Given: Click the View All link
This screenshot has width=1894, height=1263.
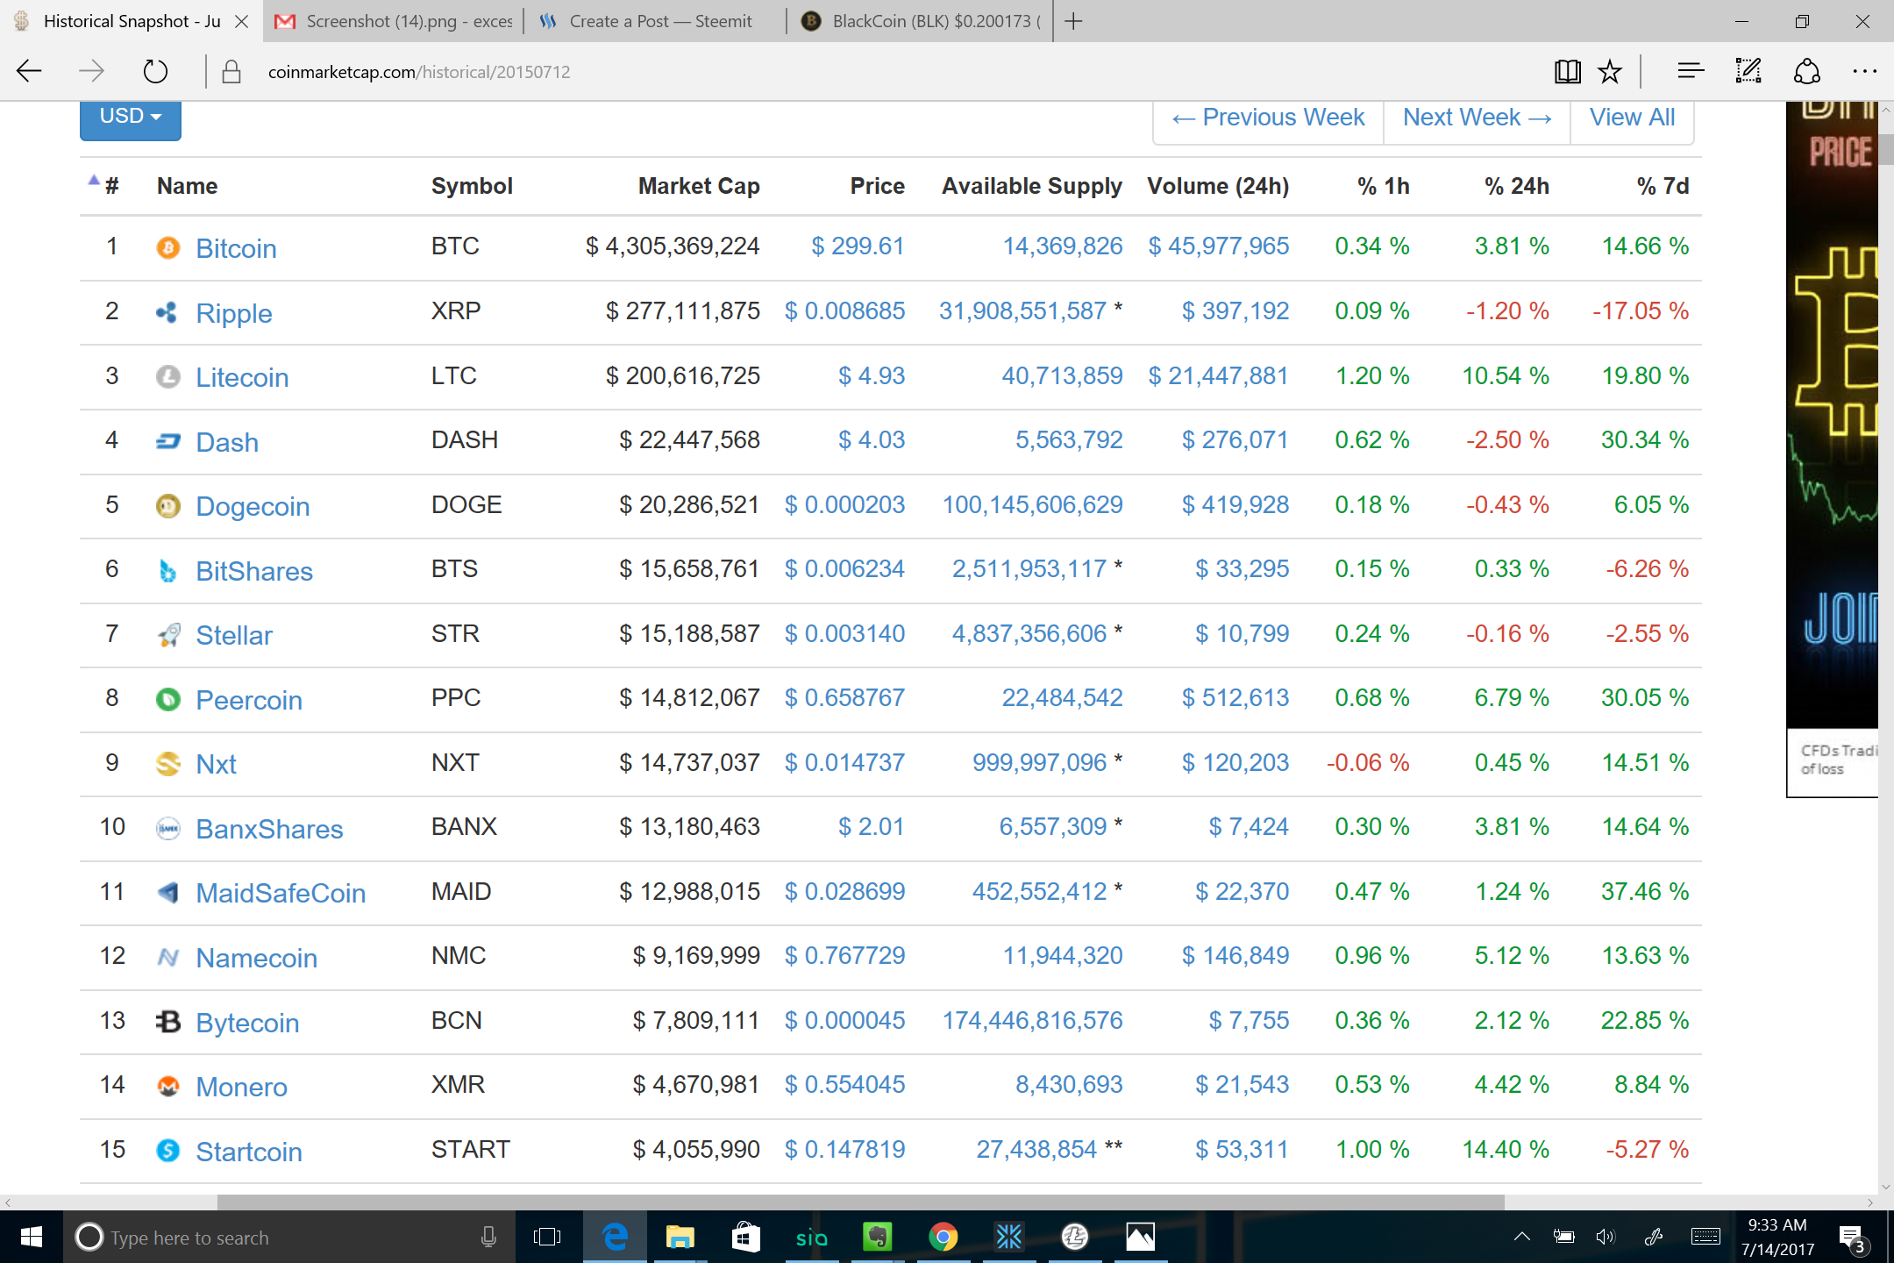Looking at the screenshot, I should [1632, 118].
